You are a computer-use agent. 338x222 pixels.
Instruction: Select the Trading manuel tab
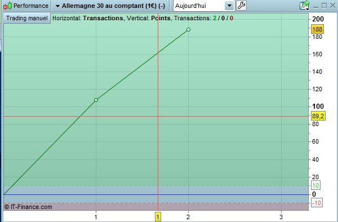point(26,18)
